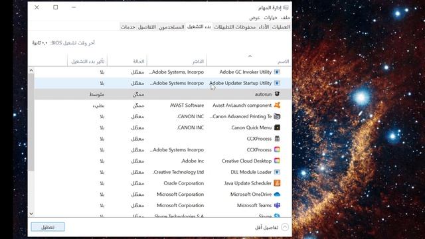The image size is (425, 239).
Task: Sort by the الحالة (Status) column header
Action: point(139,62)
